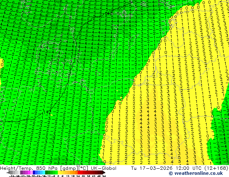Click the UK-Global model label
Screen dimensions: 229x177
pos(104,168)
